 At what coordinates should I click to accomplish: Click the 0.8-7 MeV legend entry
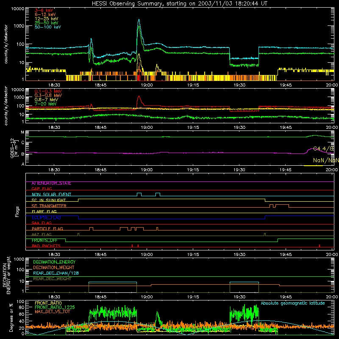click(x=46, y=100)
